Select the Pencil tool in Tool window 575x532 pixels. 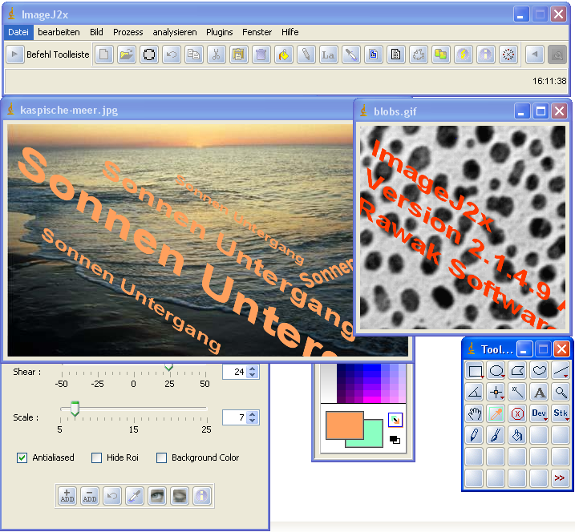475,435
